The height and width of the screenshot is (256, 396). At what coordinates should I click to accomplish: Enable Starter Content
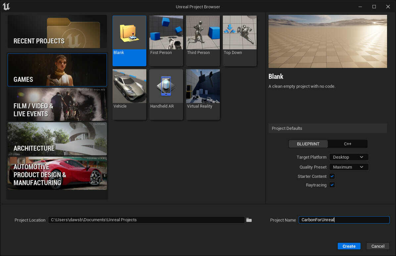332,176
